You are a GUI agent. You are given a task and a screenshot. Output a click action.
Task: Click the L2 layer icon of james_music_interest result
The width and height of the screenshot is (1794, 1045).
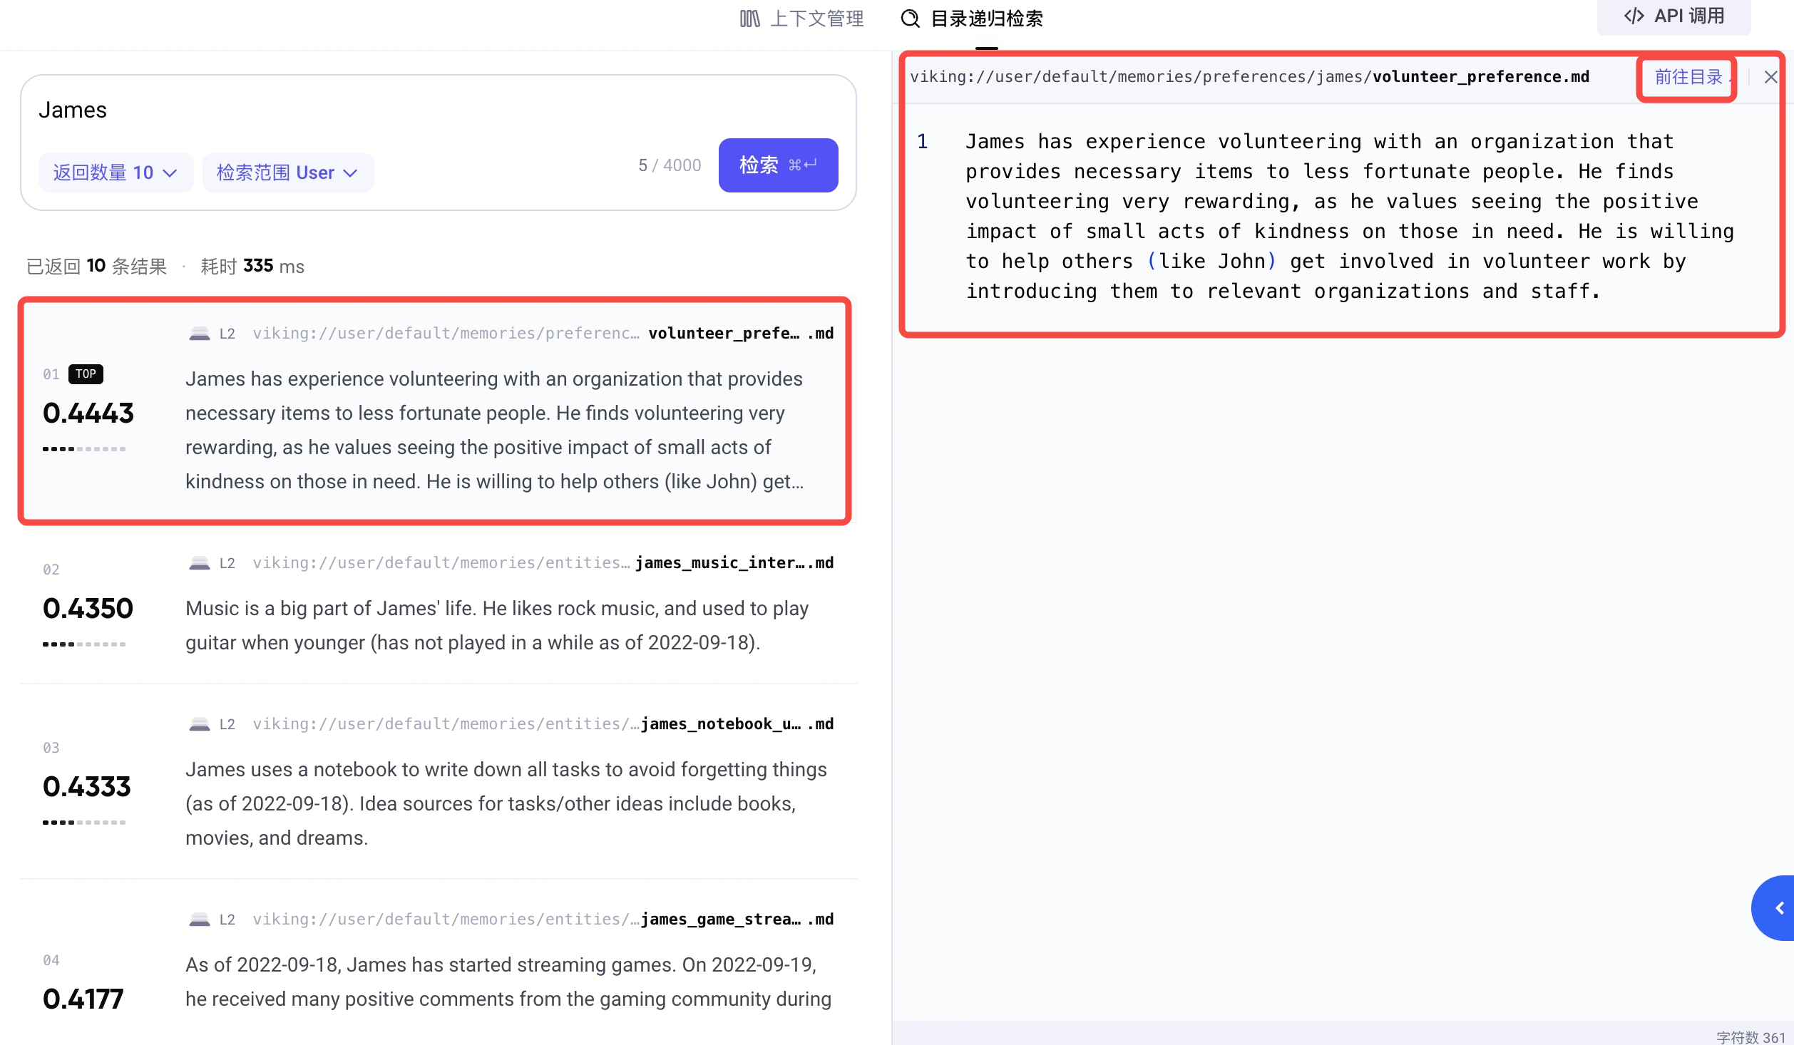point(200,562)
